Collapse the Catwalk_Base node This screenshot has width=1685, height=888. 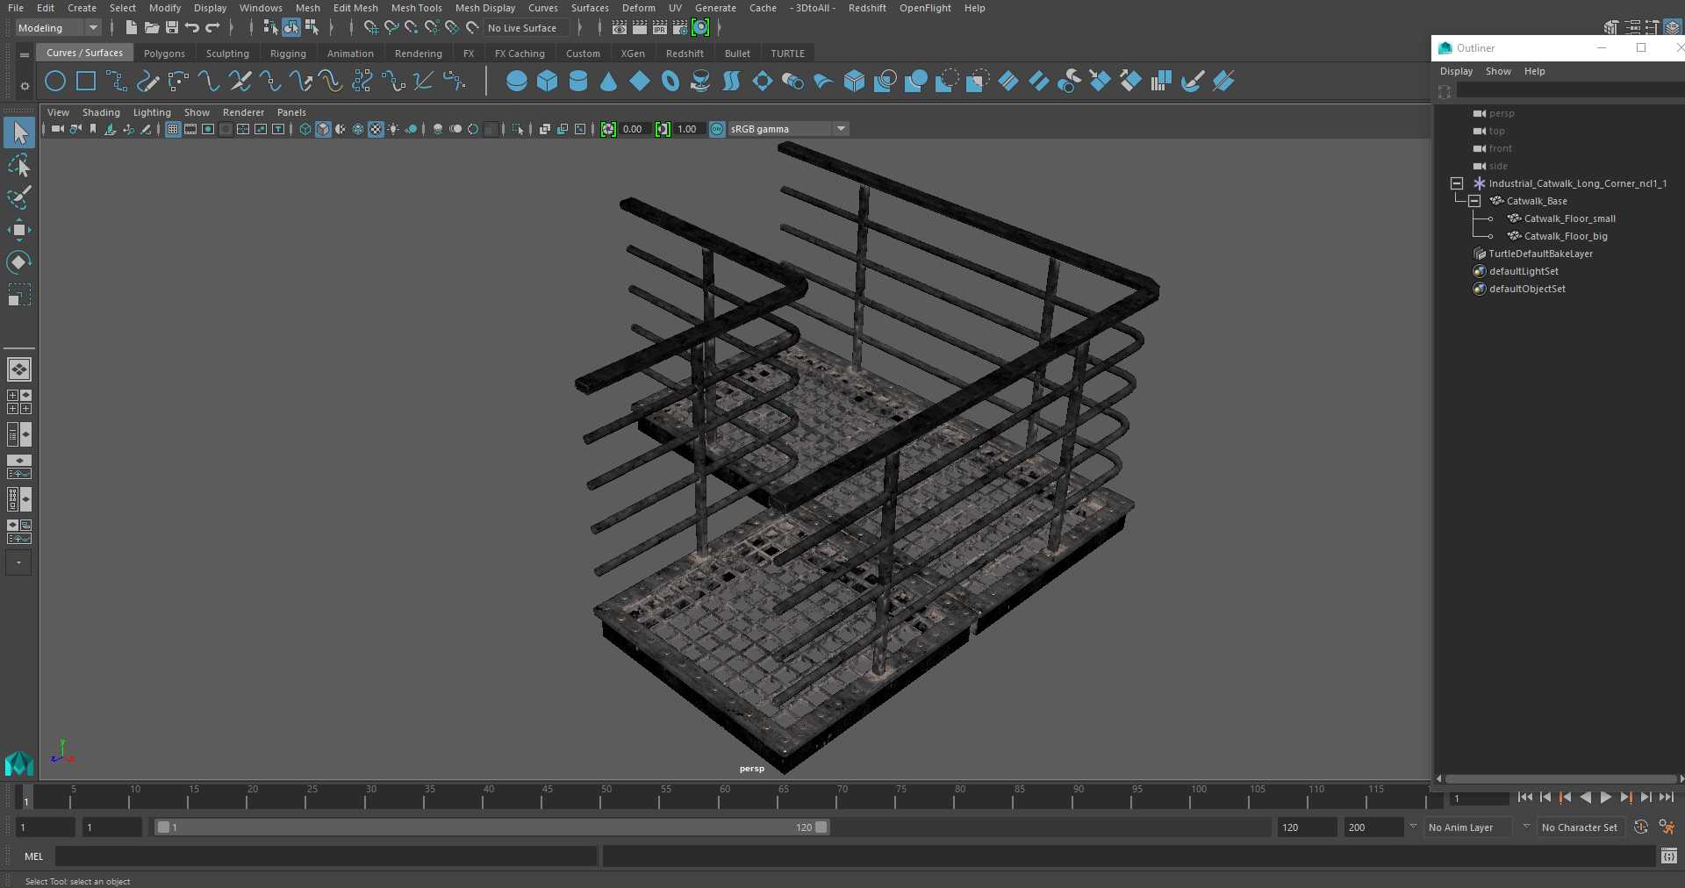[1474, 201]
